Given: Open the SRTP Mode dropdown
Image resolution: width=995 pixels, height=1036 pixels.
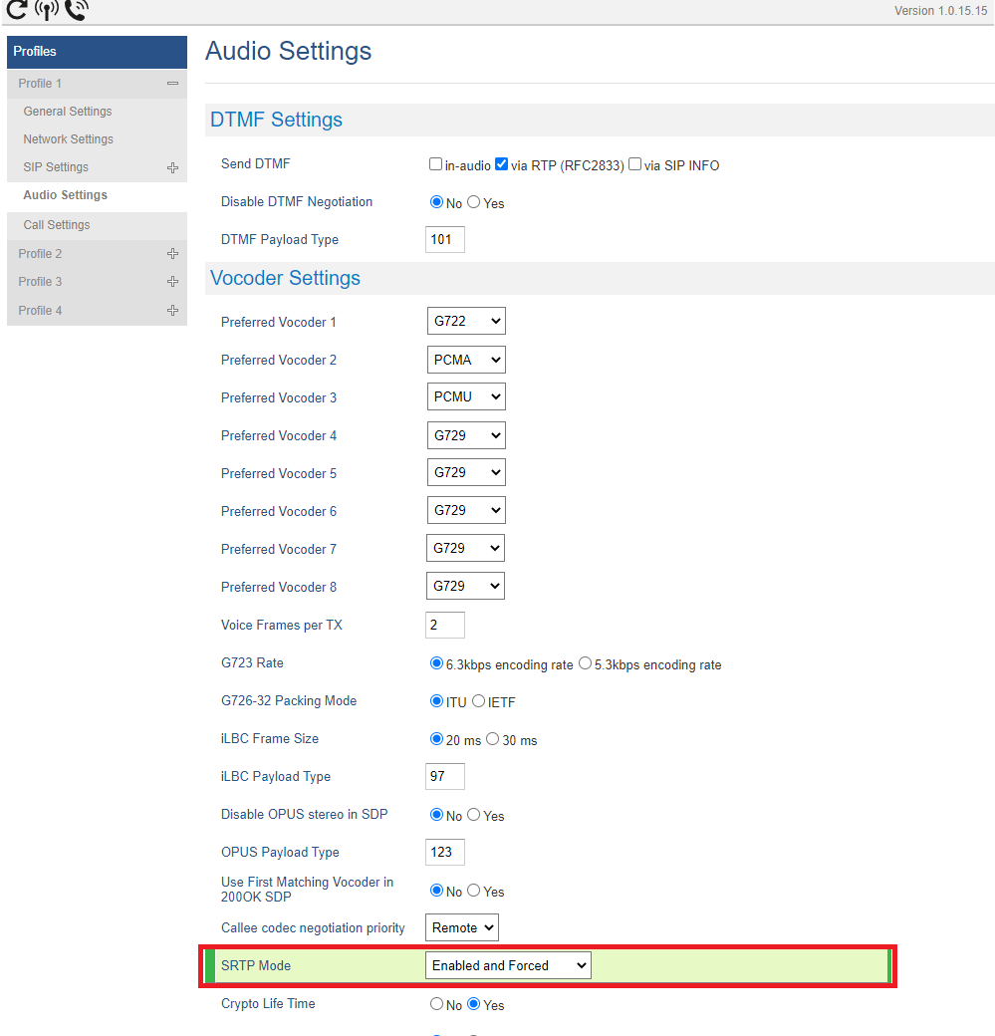Looking at the screenshot, I should click(x=508, y=965).
